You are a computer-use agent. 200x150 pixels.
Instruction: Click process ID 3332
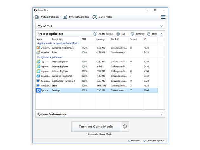pyautogui.click(x=146, y=76)
